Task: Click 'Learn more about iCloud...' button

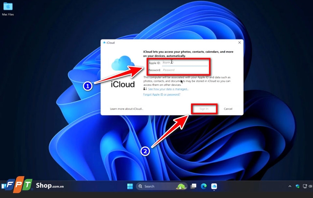Action: click(126, 109)
